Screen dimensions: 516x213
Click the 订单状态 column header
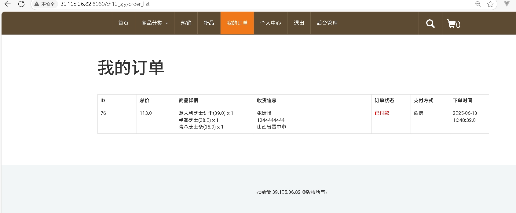tap(384, 101)
